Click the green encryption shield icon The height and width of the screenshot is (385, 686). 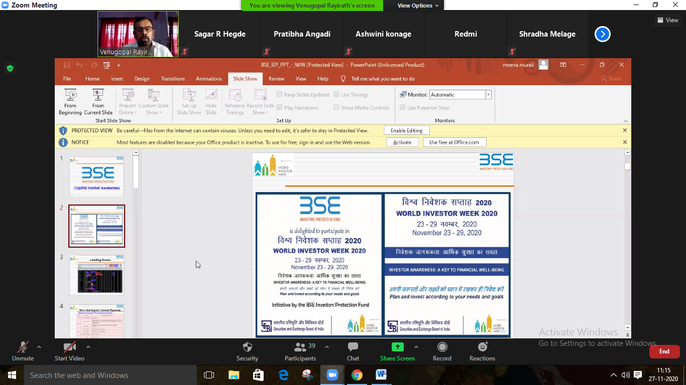(x=10, y=68)
